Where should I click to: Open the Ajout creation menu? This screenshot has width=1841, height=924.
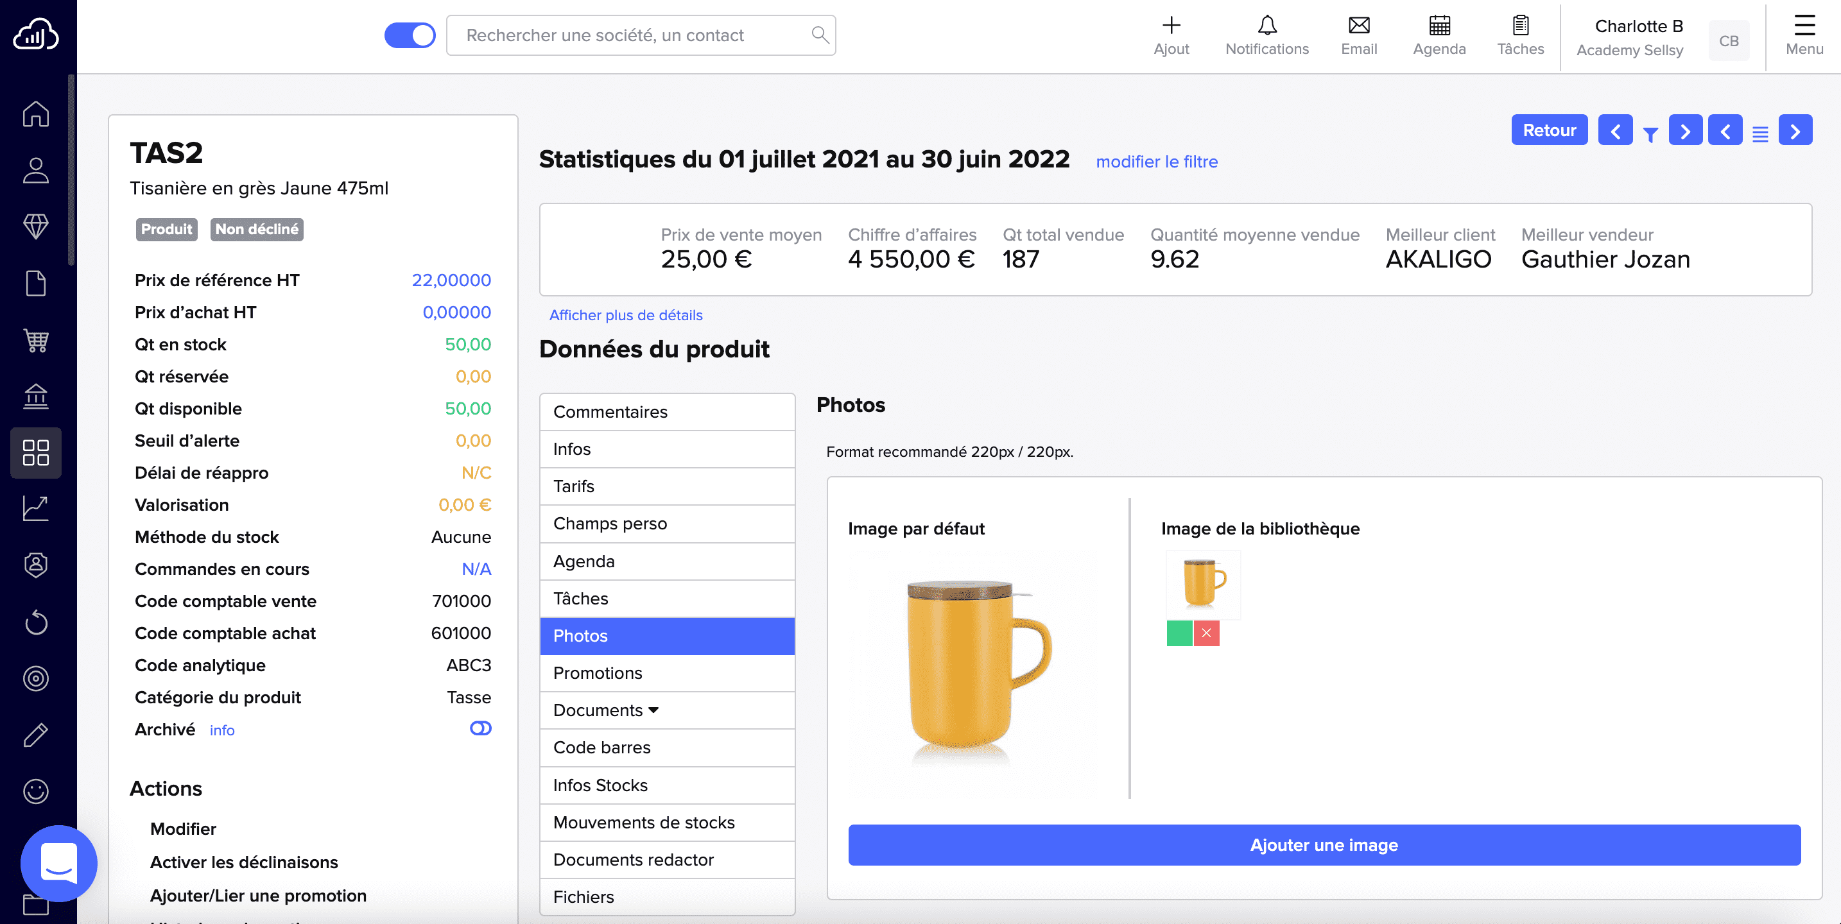click(1171, 34)
